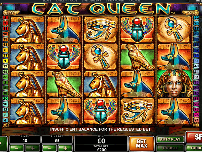Click the Double gamble button
The image size is (202, 152).
[x=170, y=148]
